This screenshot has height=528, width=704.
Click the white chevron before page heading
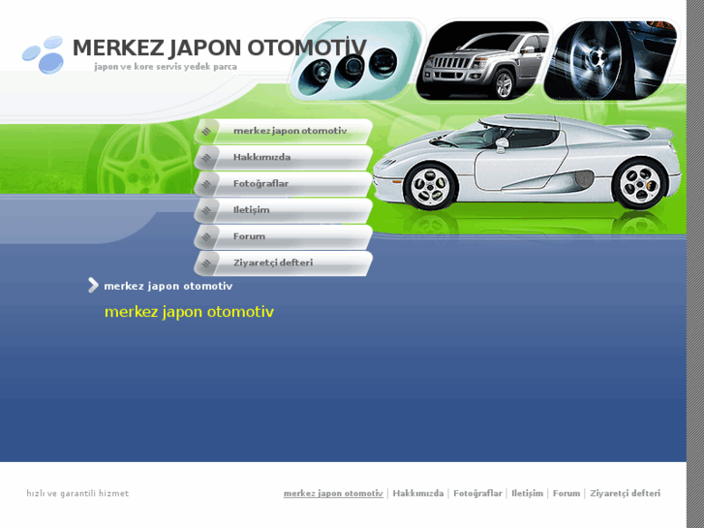(93, 286)
